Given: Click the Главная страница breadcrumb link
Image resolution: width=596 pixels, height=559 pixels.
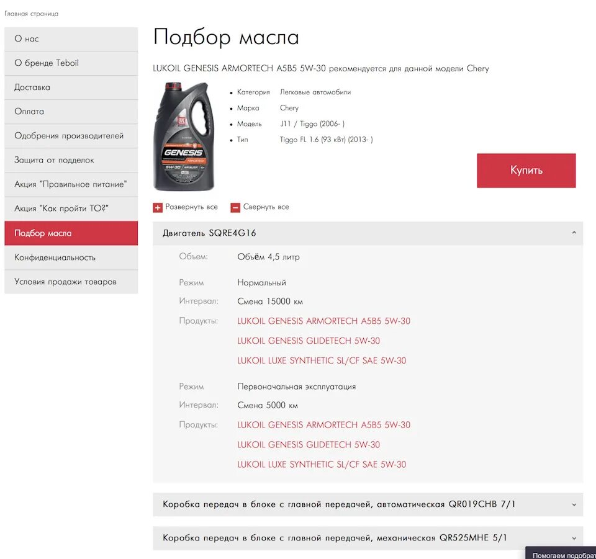Looking at the screenshot, I should [x=31, y=14].
